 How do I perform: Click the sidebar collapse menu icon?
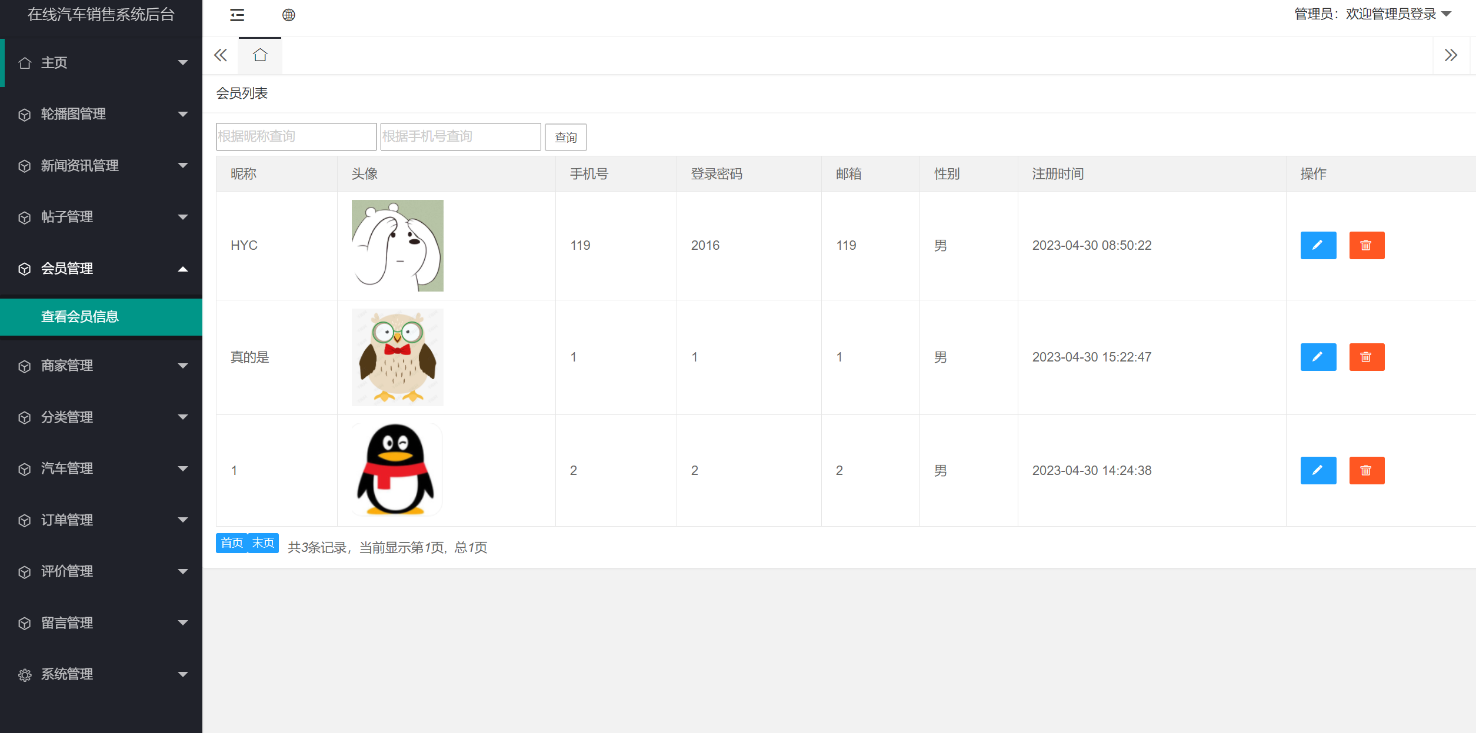pyautogui.click(x=237, y=15)
